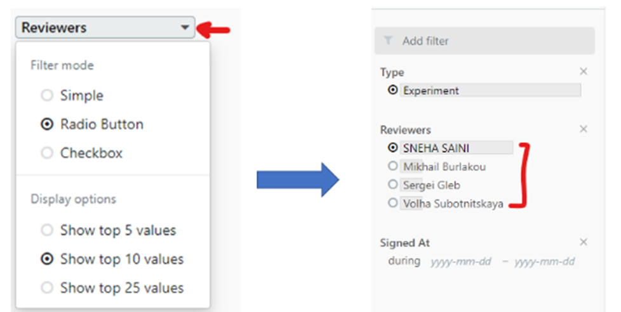Open the Reviewers dropdown arrow
Viewport: 621px width, 312px height.
click(185, 27)
